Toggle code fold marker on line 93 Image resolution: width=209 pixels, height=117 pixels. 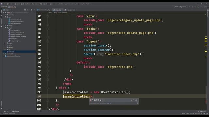click(x=48, y=71)
